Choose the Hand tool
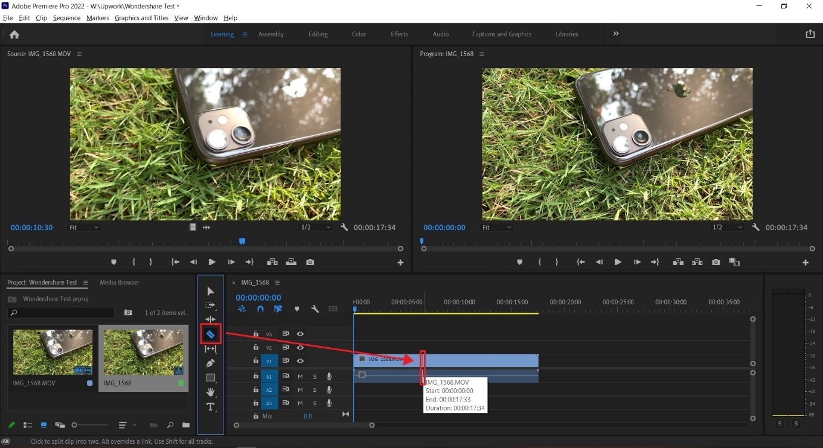 click(x=211, y=392)
